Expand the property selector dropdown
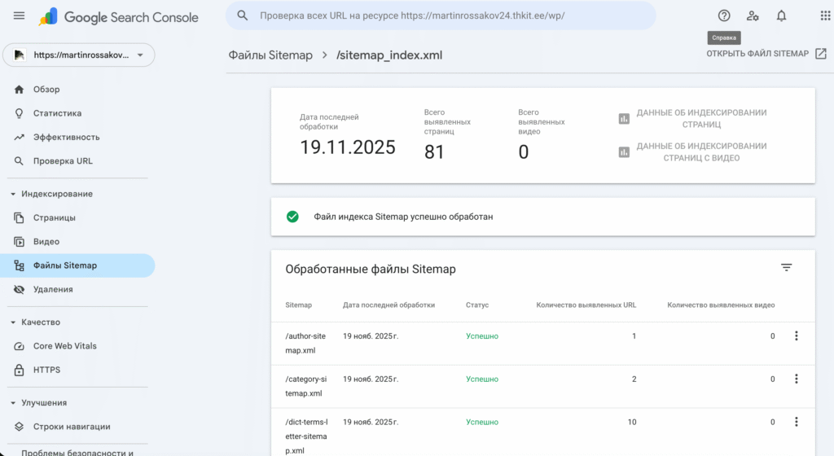Viewport: 834px width, 456px height. click(140, 55)
